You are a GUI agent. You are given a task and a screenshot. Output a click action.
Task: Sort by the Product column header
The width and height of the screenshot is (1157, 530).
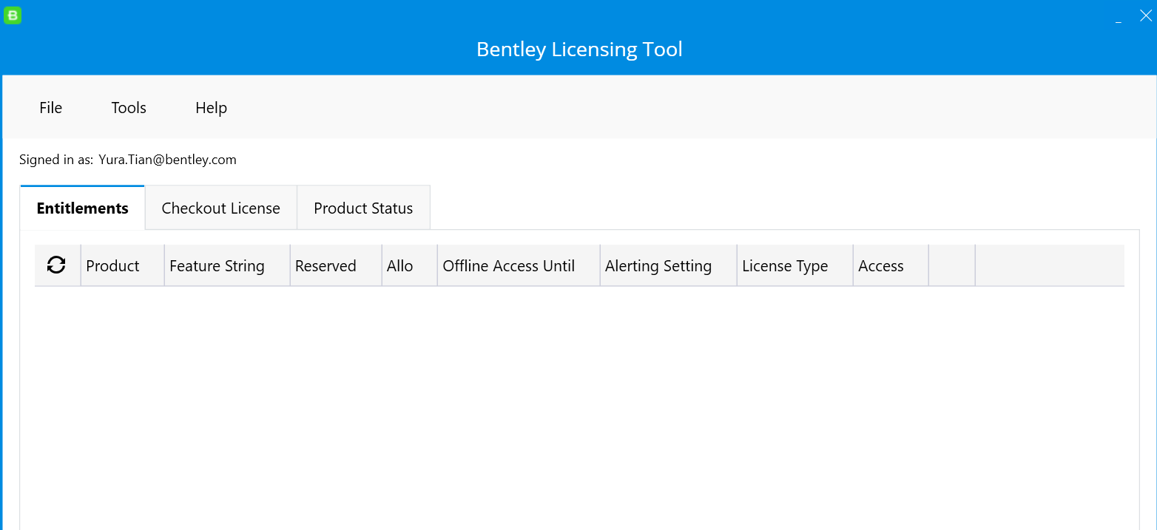112,266
